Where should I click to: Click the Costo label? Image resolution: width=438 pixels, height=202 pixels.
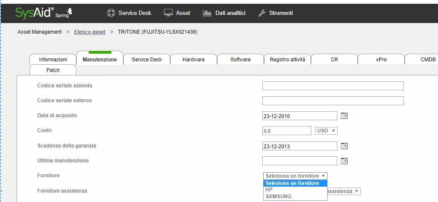click(x=44, y=130)
